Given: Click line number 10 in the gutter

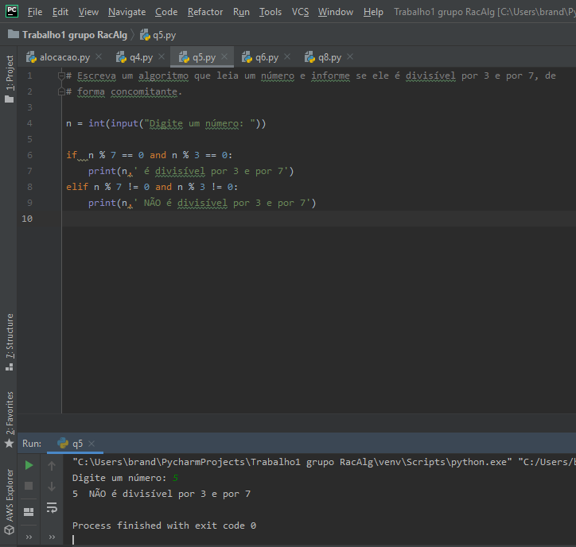Looking at the screenshot, I should 27,219.
